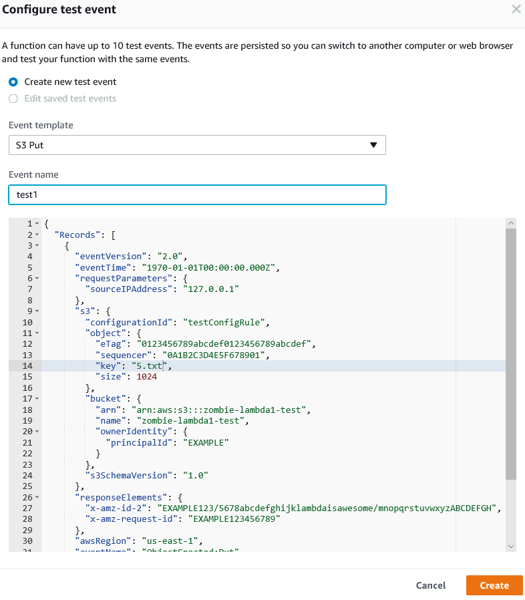The width and height of the screenshot is (525, 600).
Task: Click the editor scrollbar down arrow
Action: click(x=511, y=546)
